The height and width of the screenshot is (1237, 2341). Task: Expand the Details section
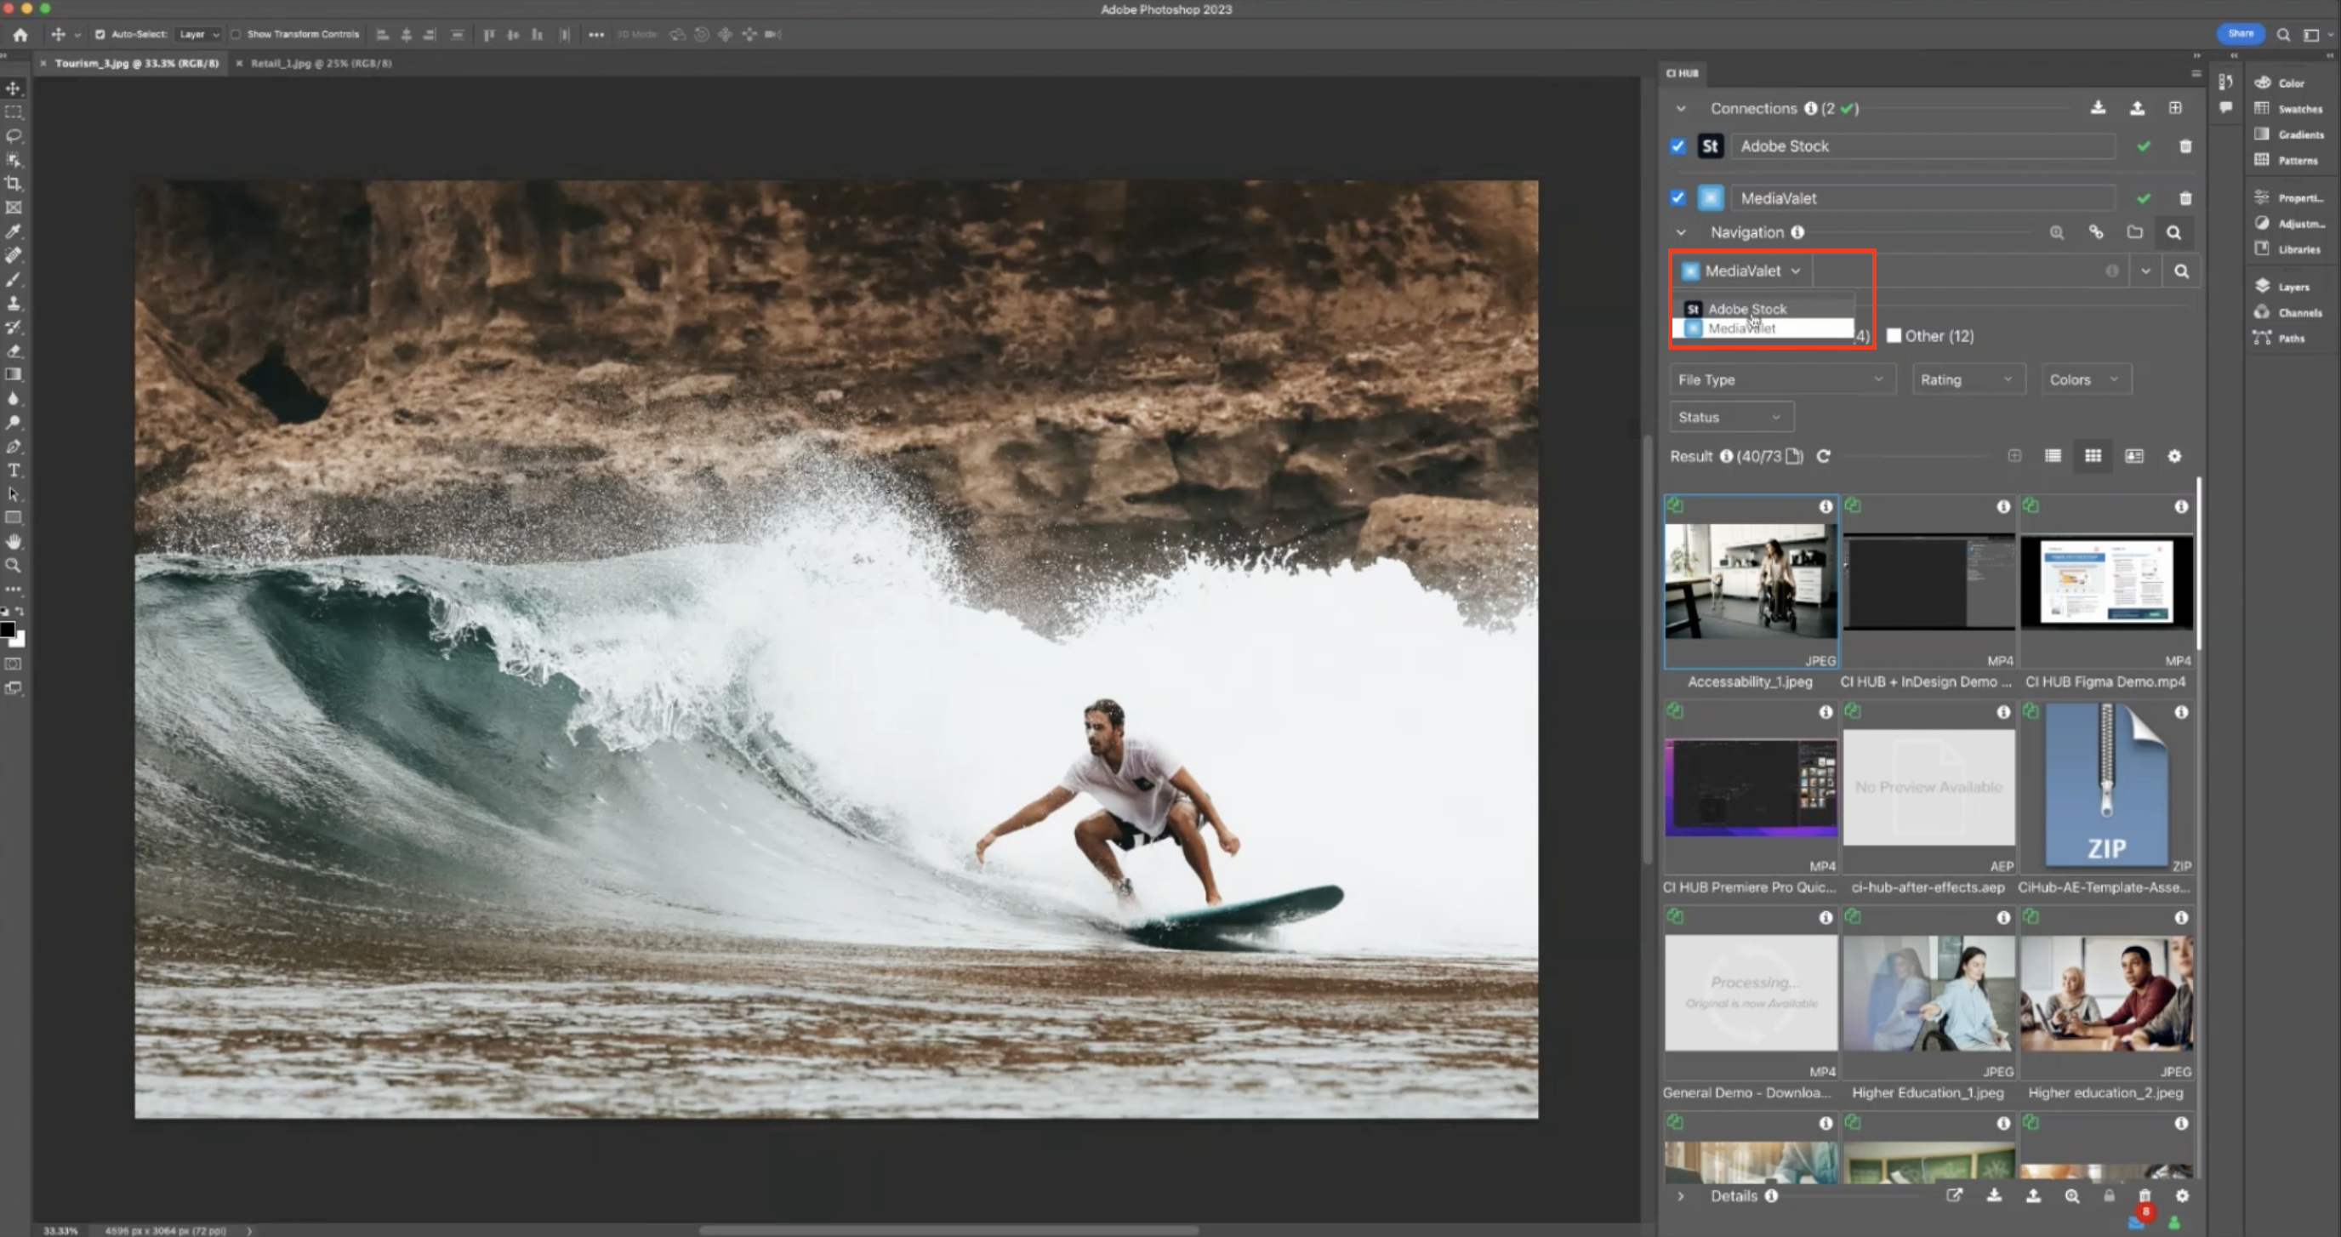tap(1681, 1196)
